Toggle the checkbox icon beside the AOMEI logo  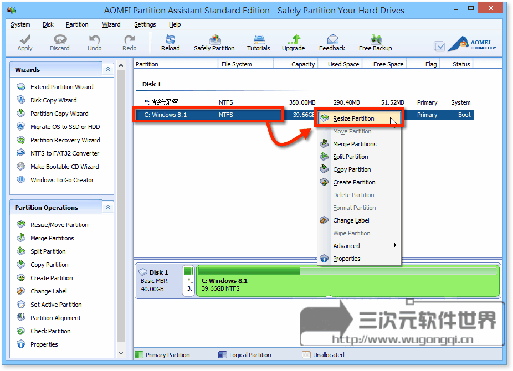439,46
